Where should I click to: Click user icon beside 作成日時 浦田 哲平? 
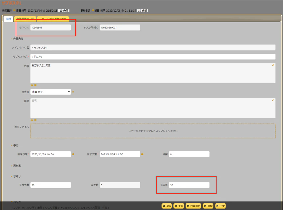[14, 10]
